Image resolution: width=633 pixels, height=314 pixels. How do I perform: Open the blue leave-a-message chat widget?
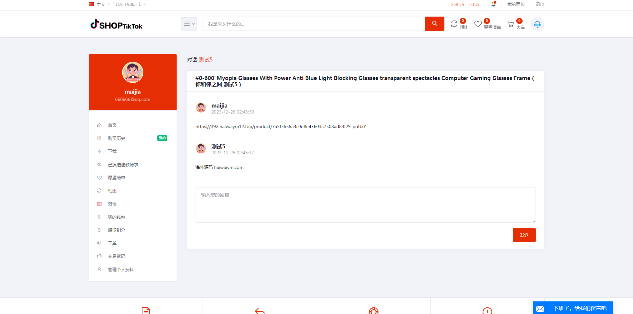tap(573, 308)
